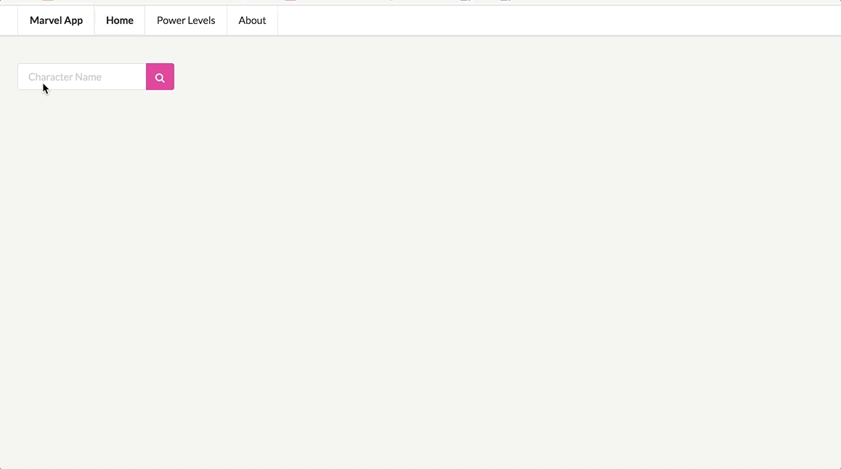The height and width of the screenshot is (469, 841).
Task: Go to the Power Levels page
Action: (x=186, y=20)
